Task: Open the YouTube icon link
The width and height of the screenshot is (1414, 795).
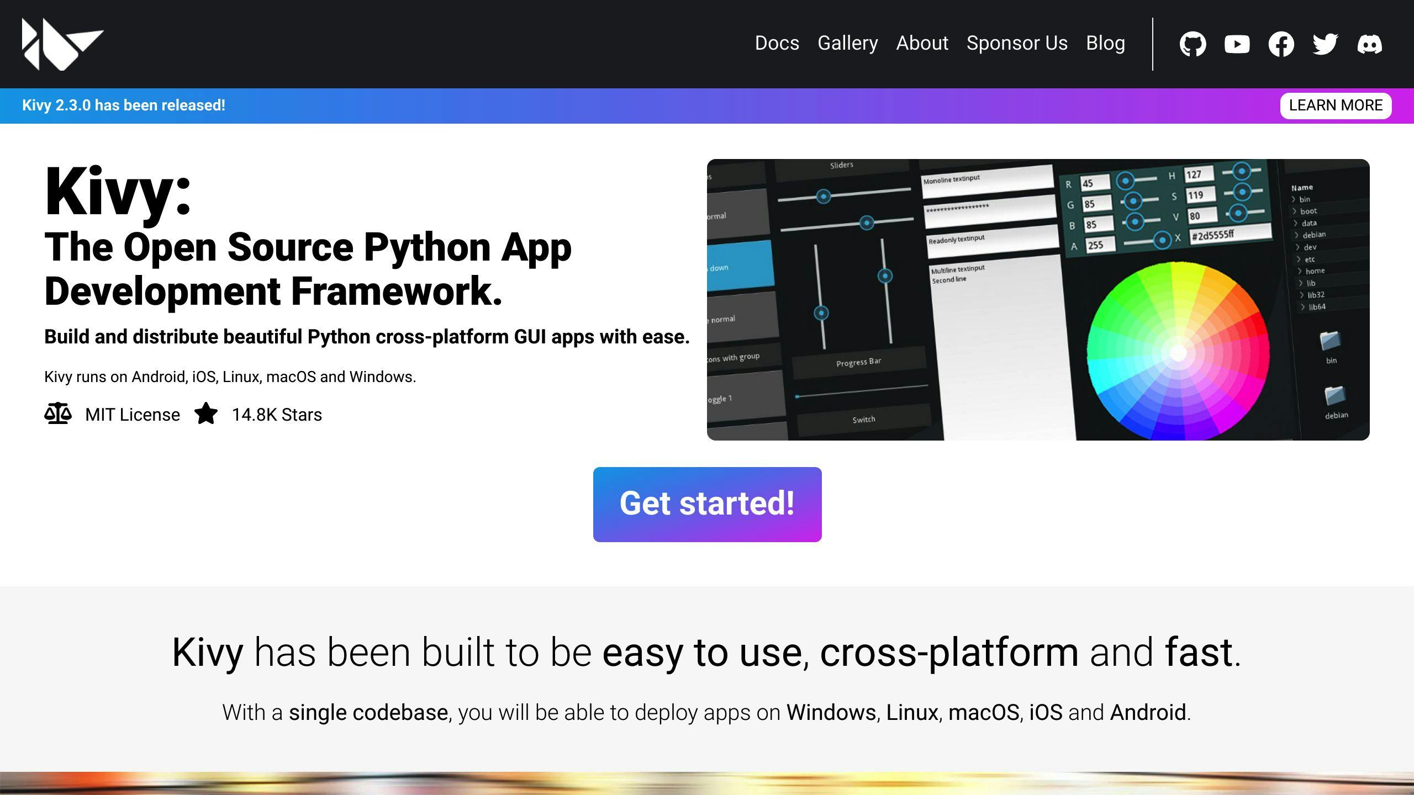Action: (1237, 44)
